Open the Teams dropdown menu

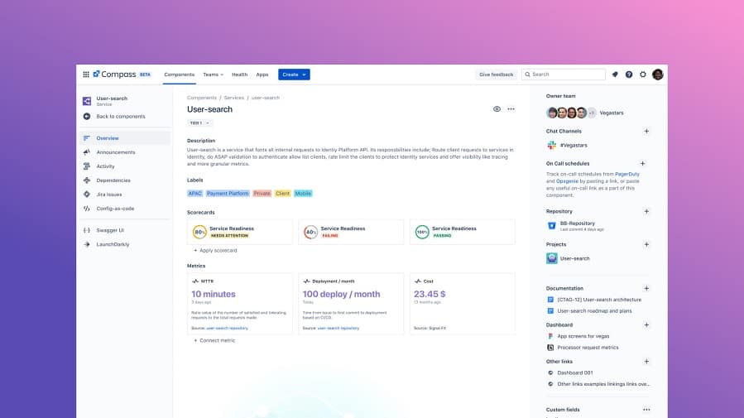click(213, 74)
